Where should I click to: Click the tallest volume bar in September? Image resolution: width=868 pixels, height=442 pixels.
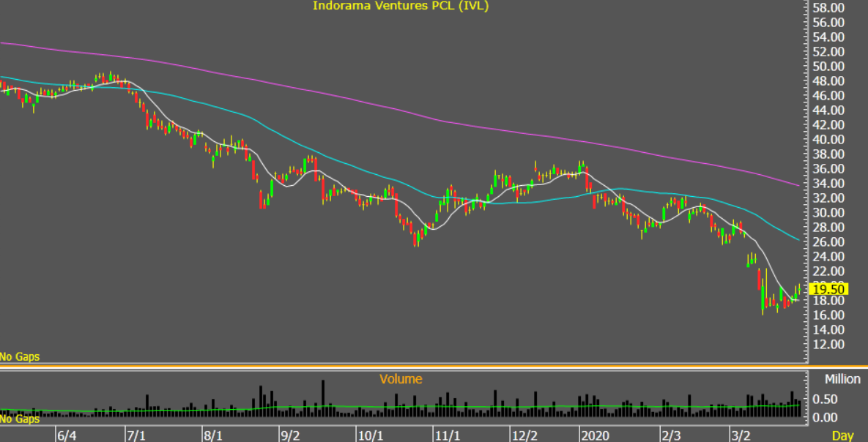point(323,398)
